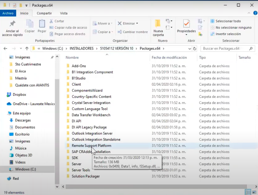Open Documentos in the navigation pane
The width and height of the screenshot is (258, 195).
point(22,127)
